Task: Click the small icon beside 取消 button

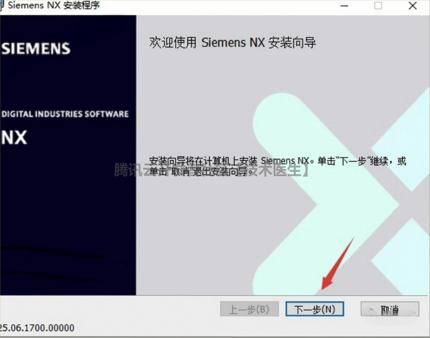Action: pyautogui.click(x=371, y=309)
